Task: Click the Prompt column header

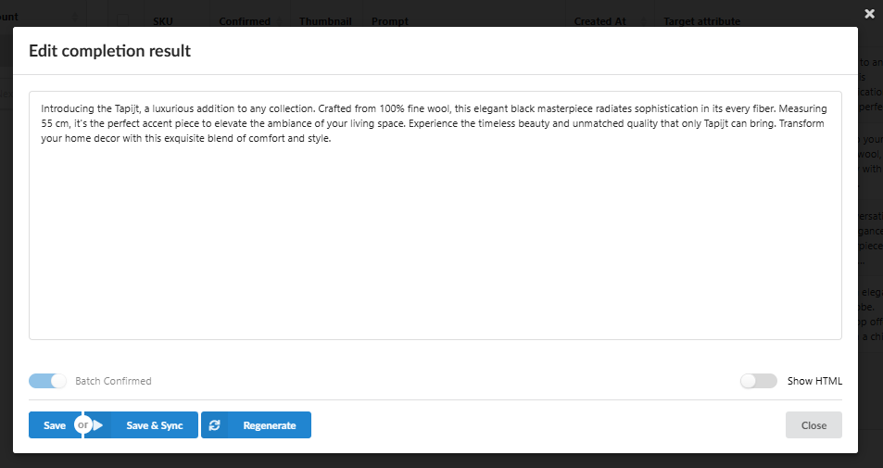Action: tap(390, 21)
